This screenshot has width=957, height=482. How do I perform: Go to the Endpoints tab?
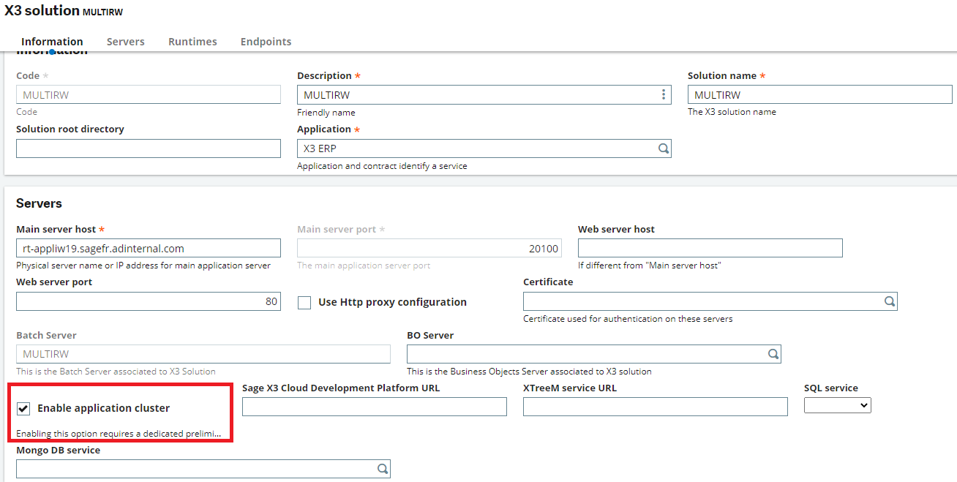266,42
